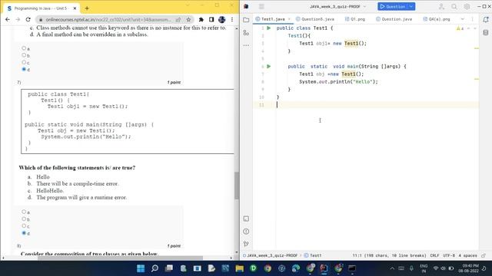Image resolution: width=492 pixels, height=276 pixels.
Task: Open the Problems tool window icon
Action: coord(246,232)
